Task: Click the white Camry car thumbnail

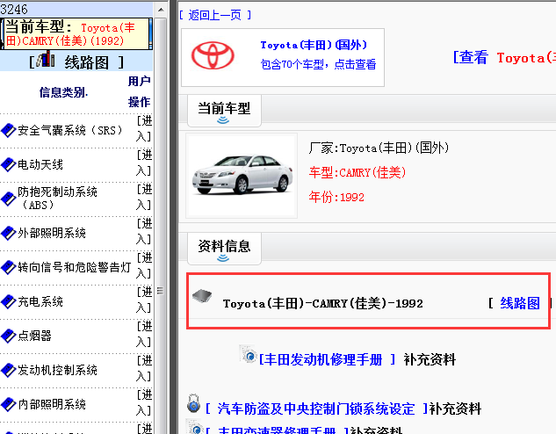Action: (242, 176)
